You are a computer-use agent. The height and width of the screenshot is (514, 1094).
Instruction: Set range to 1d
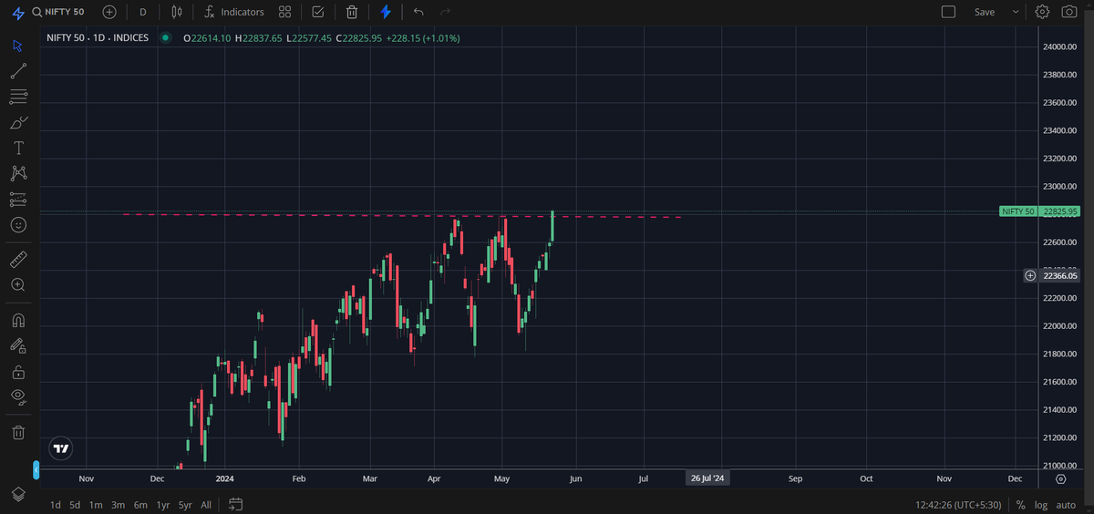pos(55,505)
